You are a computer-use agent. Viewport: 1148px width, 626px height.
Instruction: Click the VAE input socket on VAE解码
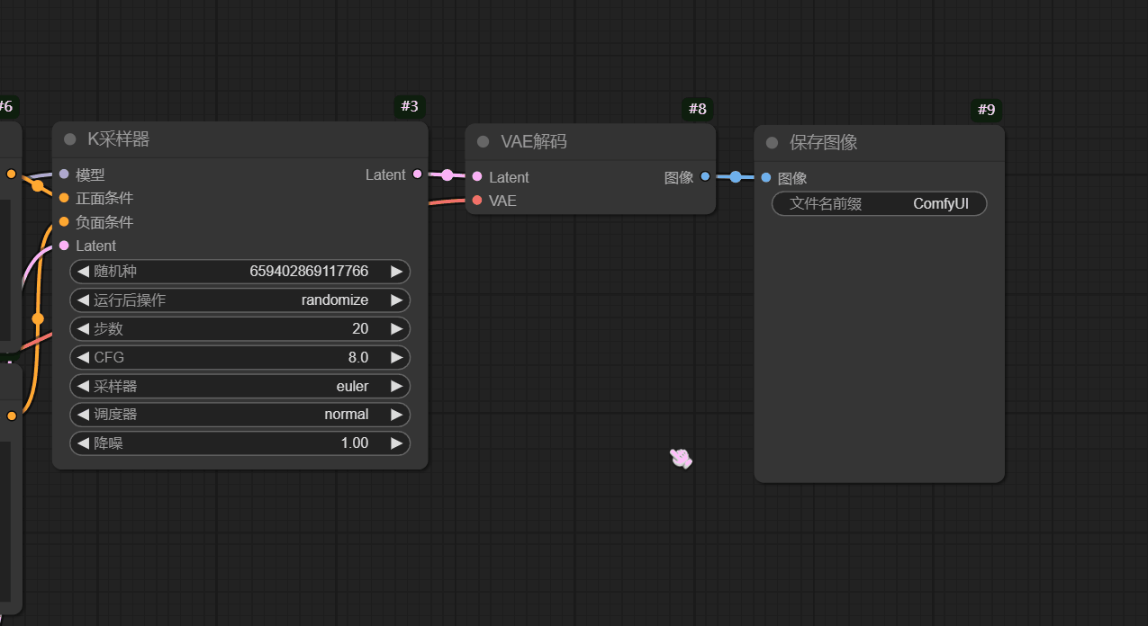click(477, 200)
